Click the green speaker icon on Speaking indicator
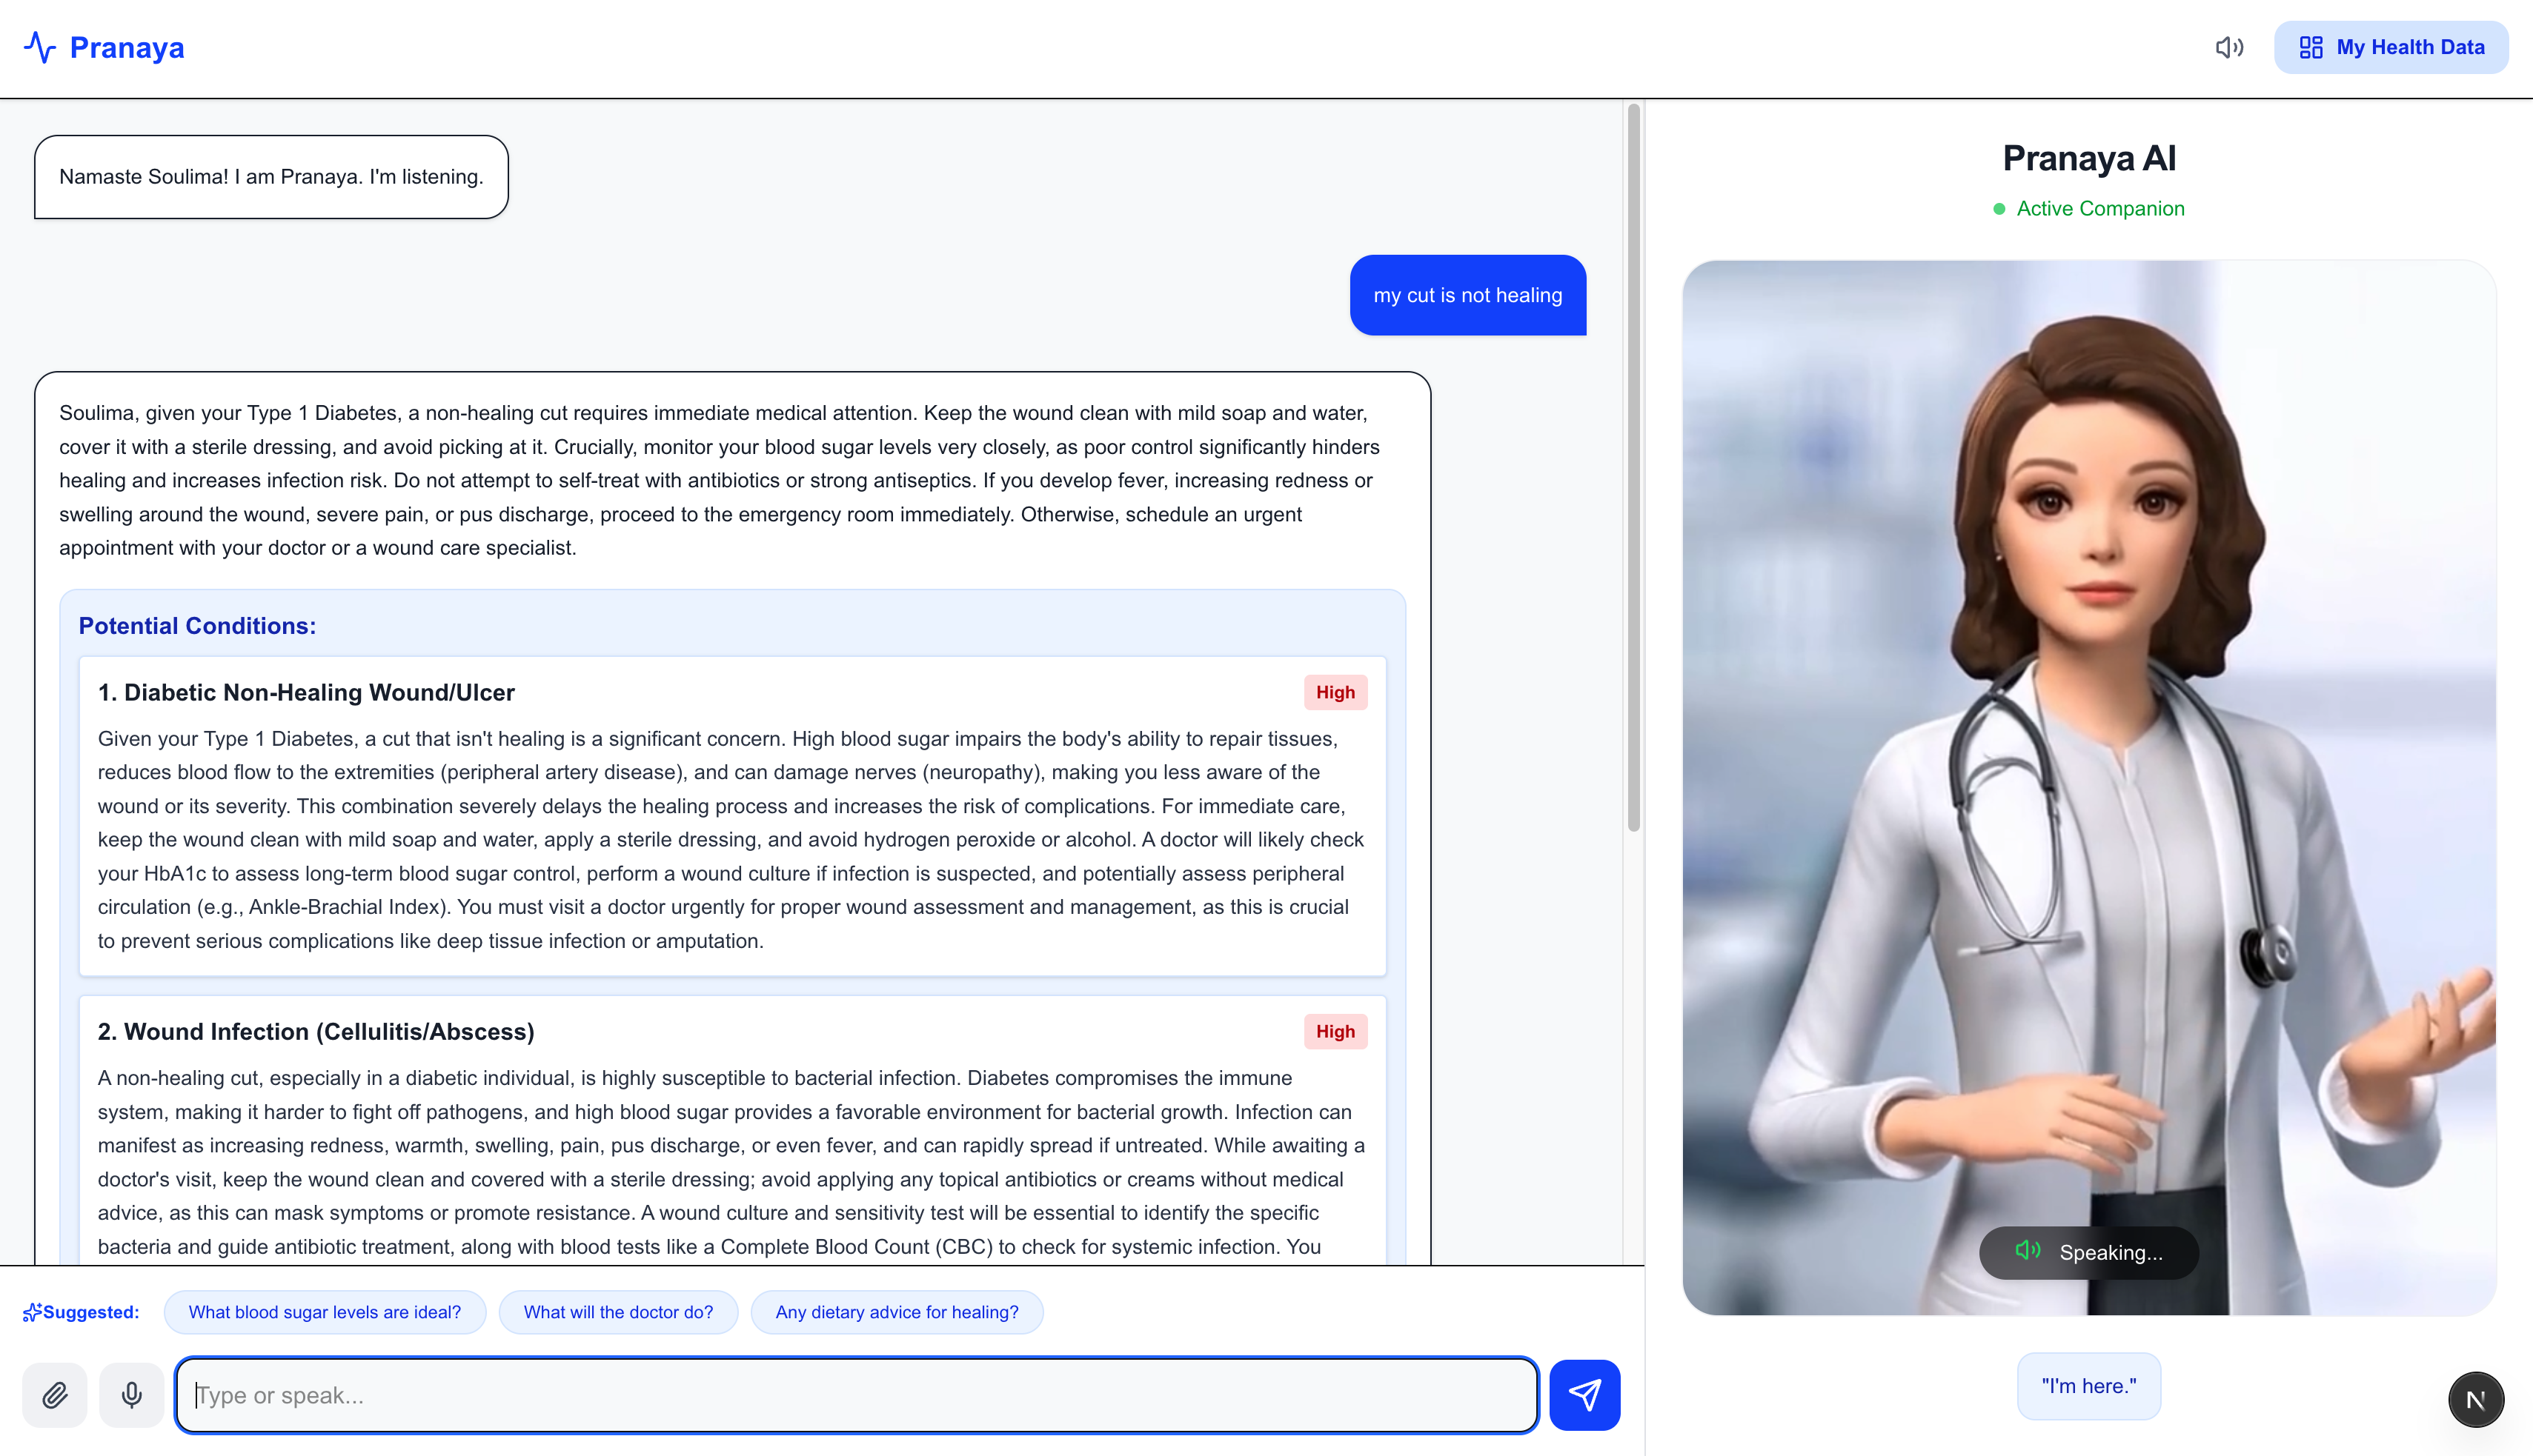Screen dimensions: 2533x1456 coord(2029,1251)
